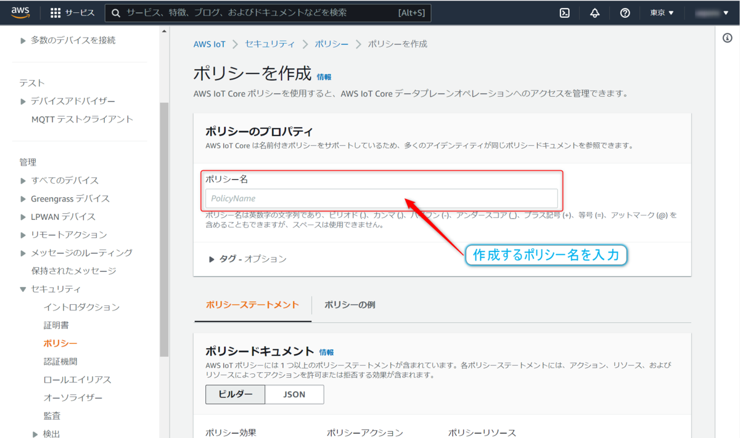Expand デバイスアドバイザー tree item
Viewport: 740px width, 438px height.
pyautogui.click(x=23, y=101)
